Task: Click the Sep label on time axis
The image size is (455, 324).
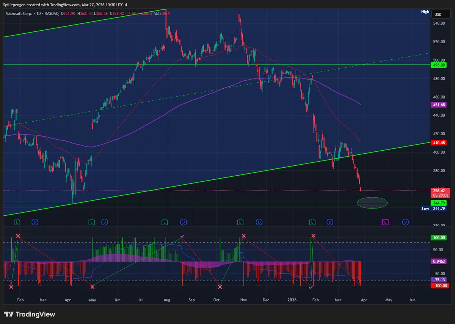Action: [191, 300]
